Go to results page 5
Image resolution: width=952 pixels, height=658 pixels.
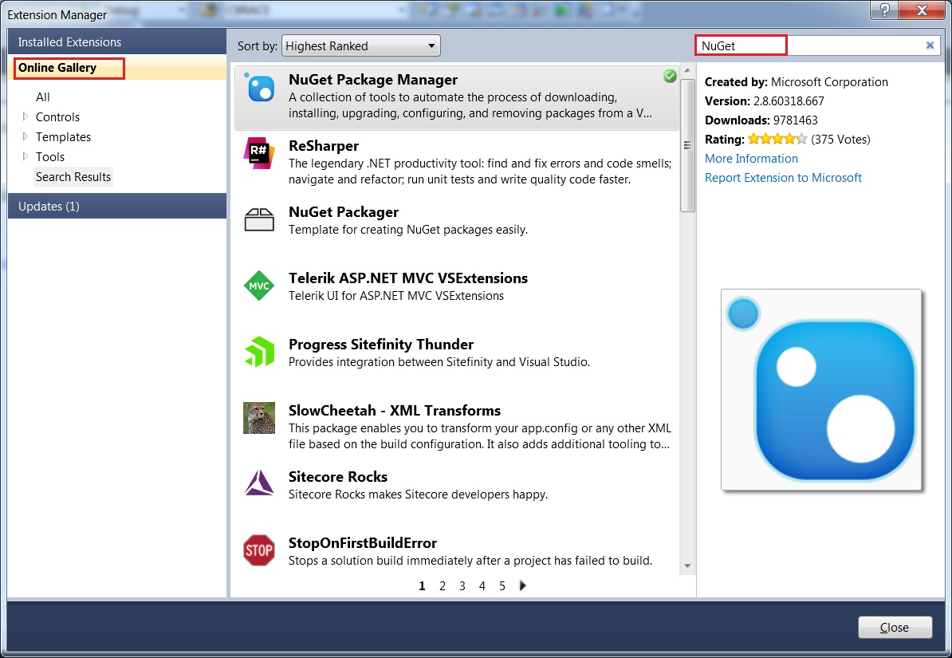point(502,585)
